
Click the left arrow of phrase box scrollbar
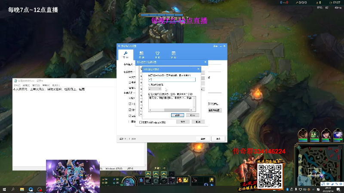pyautogui.click(x=150, y=110)
